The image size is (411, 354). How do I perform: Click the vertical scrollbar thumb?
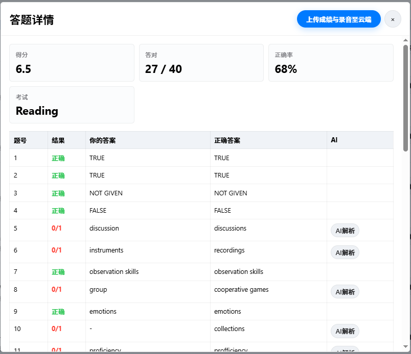coord(405,98)
